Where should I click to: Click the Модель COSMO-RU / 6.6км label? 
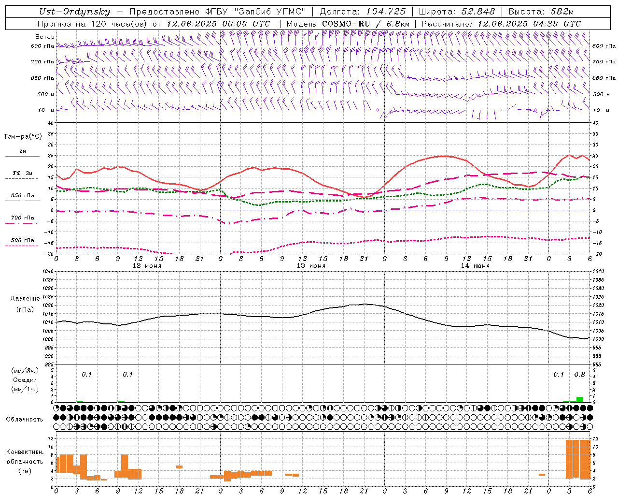[348, 24]
